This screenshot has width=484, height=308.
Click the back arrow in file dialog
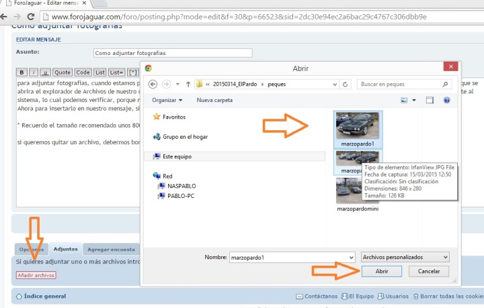click(153, 85)
